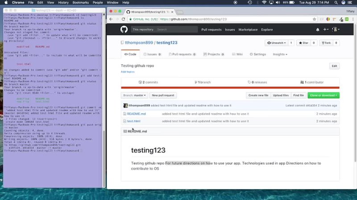Open the Bookmarks menu
This screenshot has height=200, width=357.
(x=80, y=3)
